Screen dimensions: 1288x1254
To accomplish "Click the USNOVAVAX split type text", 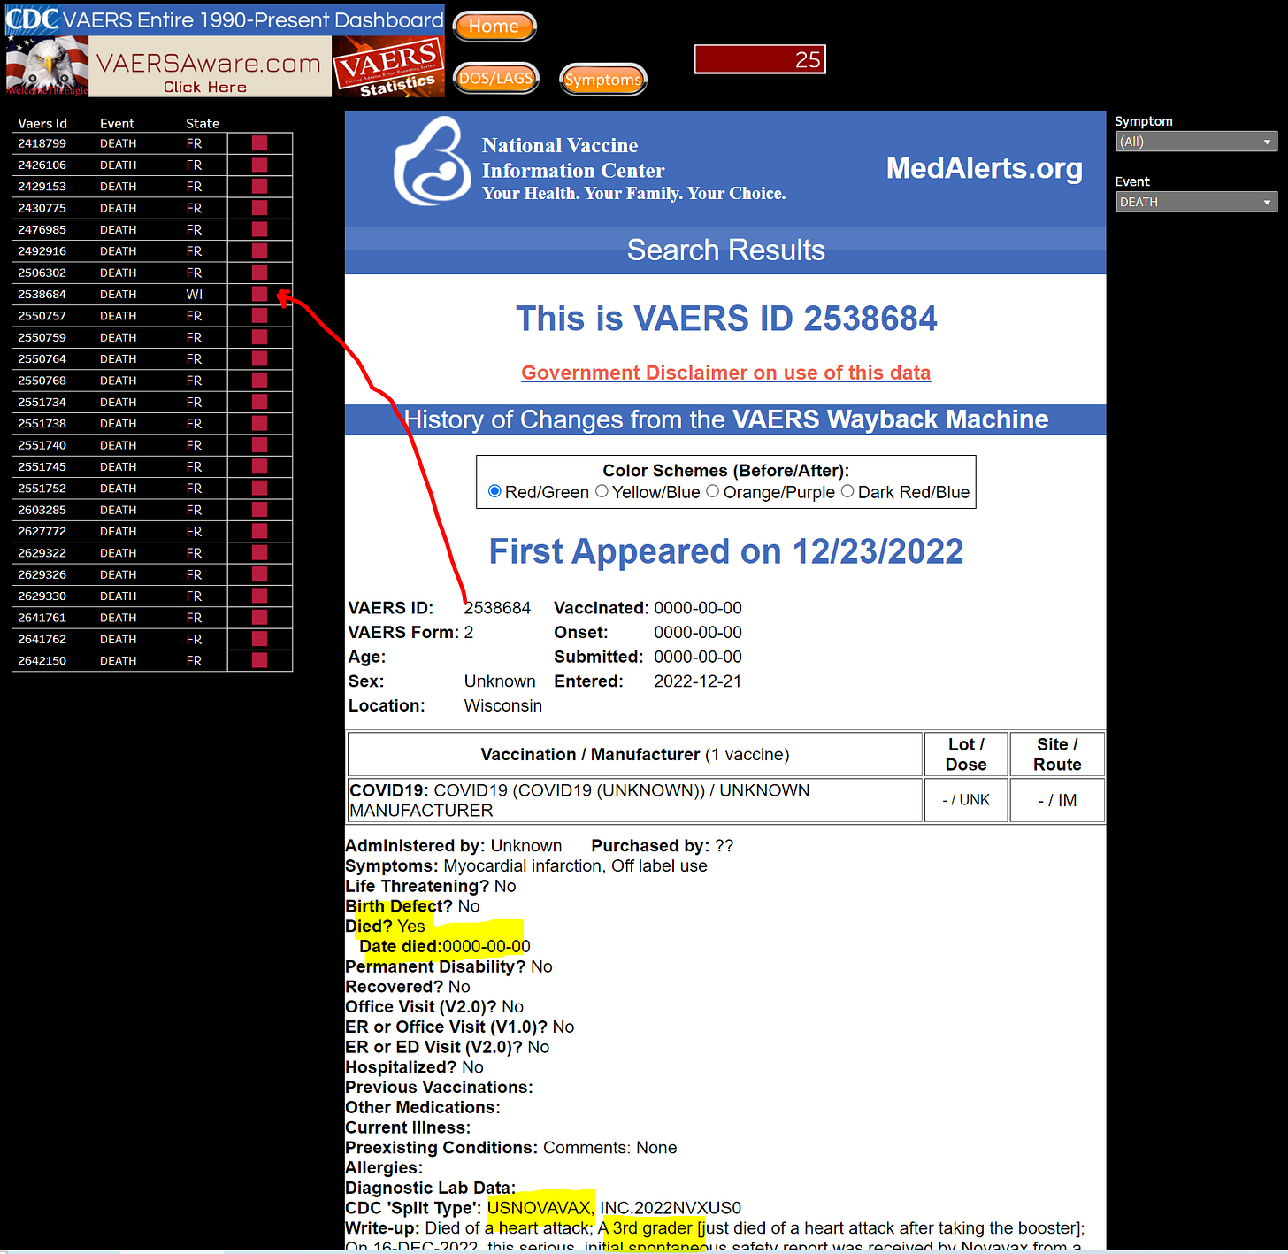I will 540,1208.
